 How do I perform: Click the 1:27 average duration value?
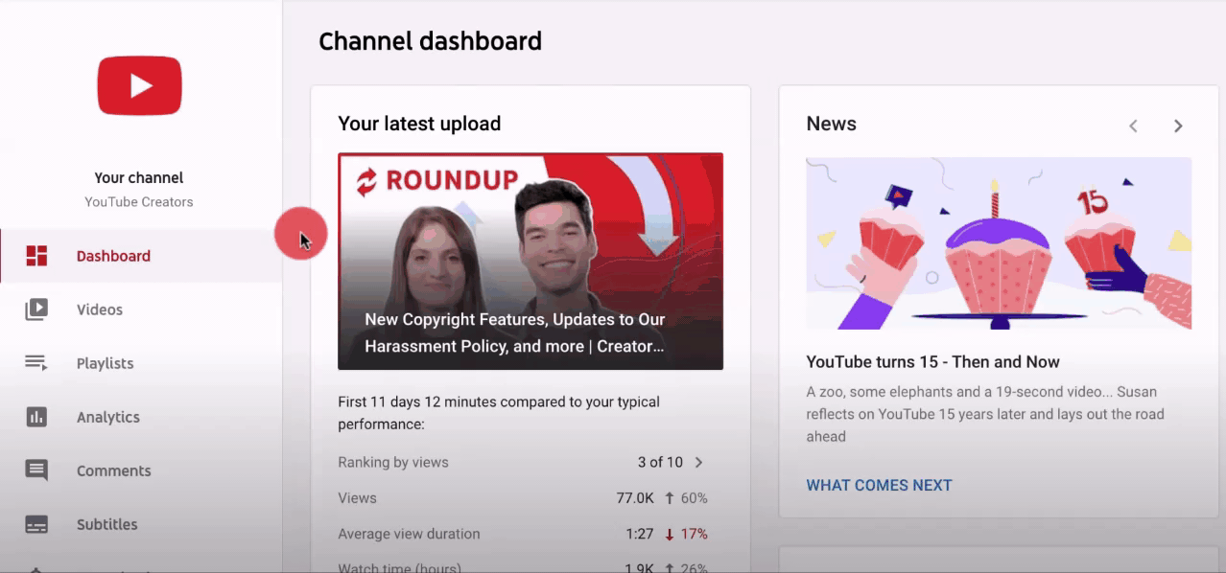coord(640,534)
